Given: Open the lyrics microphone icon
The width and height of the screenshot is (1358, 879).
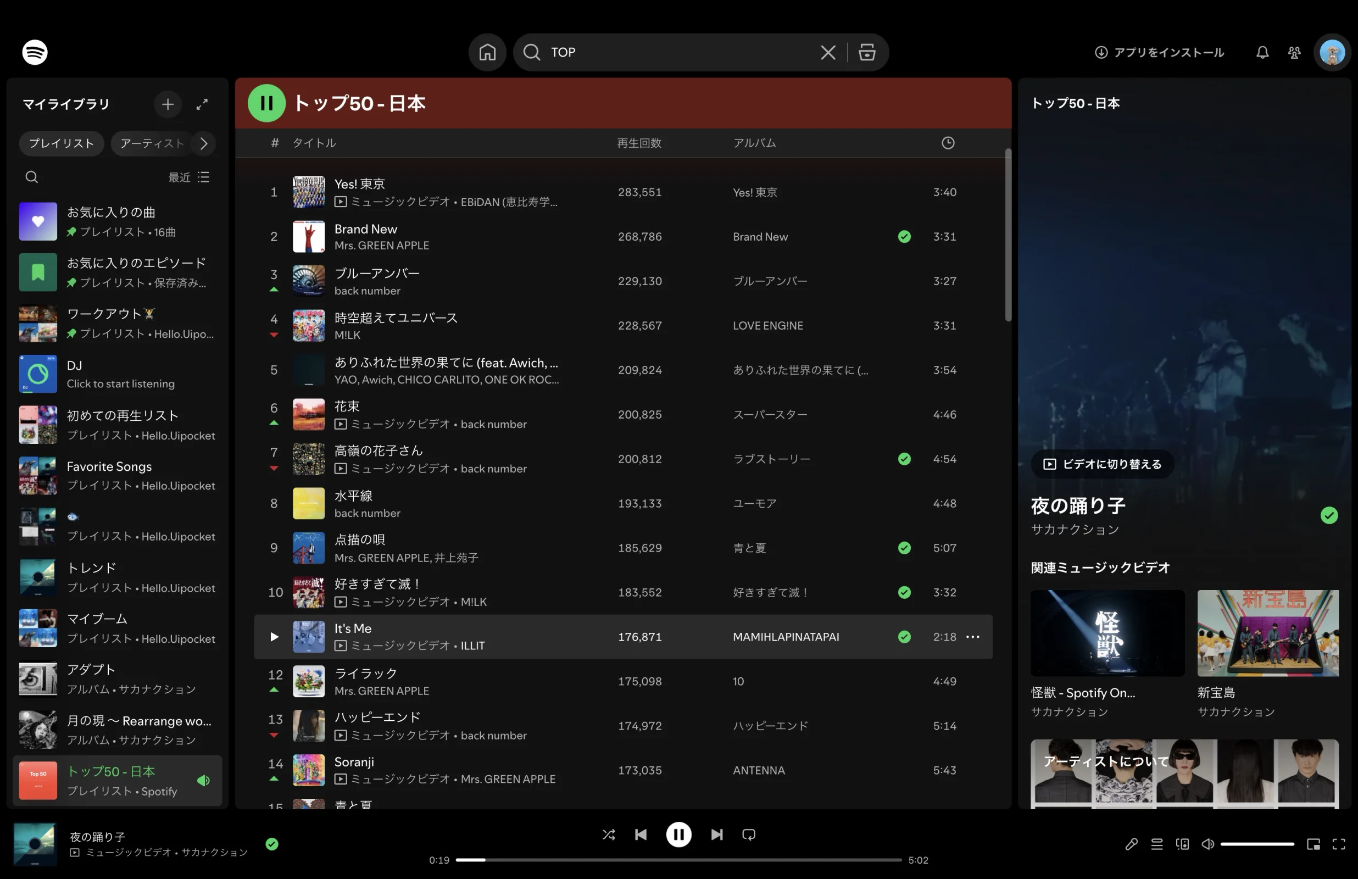Looking at the screenshot, I should (x=1131, y=844).
